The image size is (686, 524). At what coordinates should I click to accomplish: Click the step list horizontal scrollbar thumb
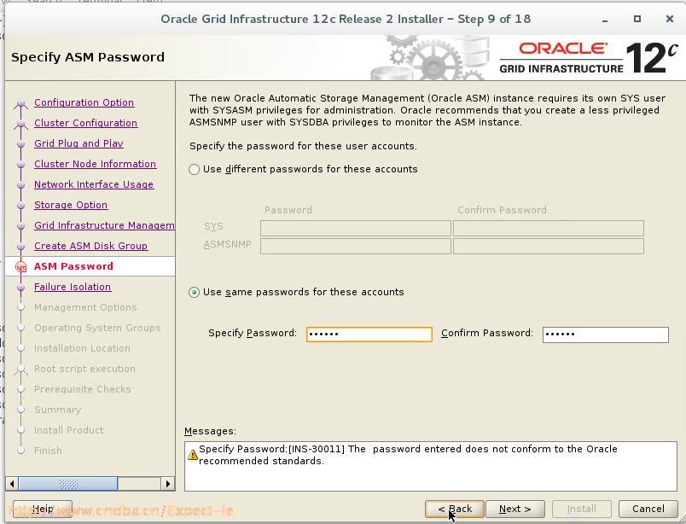[67, 484]
